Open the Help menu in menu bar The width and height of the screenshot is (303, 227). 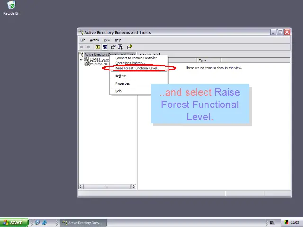click(x=118, y=40)
